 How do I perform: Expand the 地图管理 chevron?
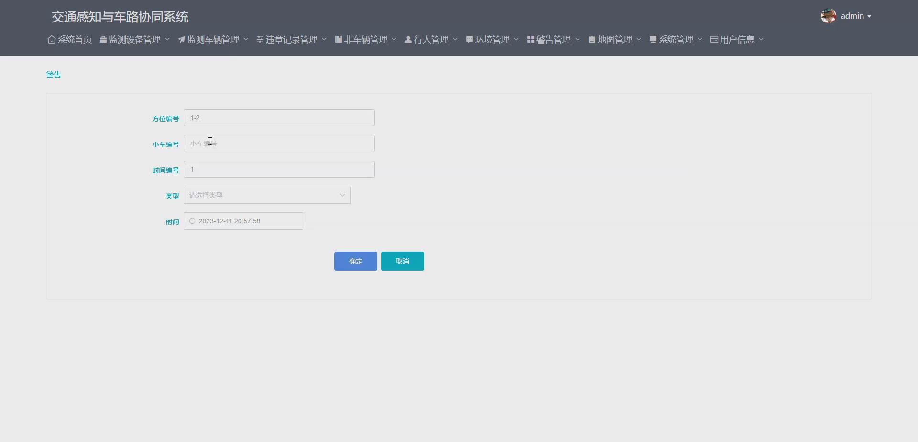point(639,39)
